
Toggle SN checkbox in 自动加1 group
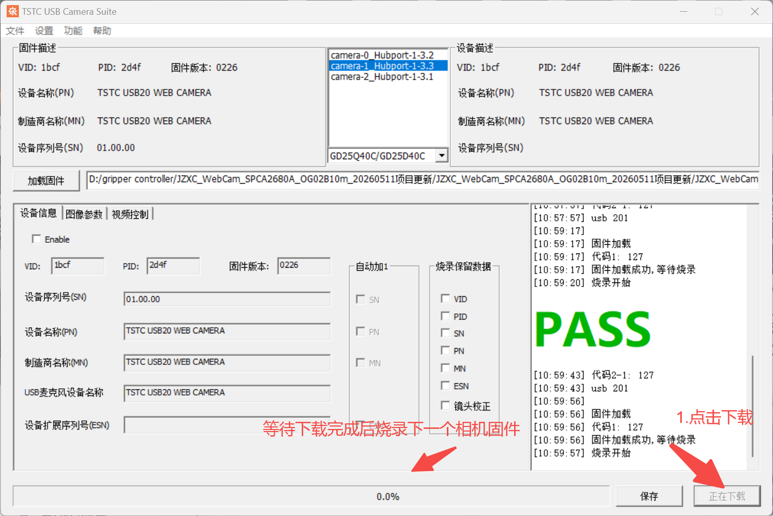click(x=361, y=299)
